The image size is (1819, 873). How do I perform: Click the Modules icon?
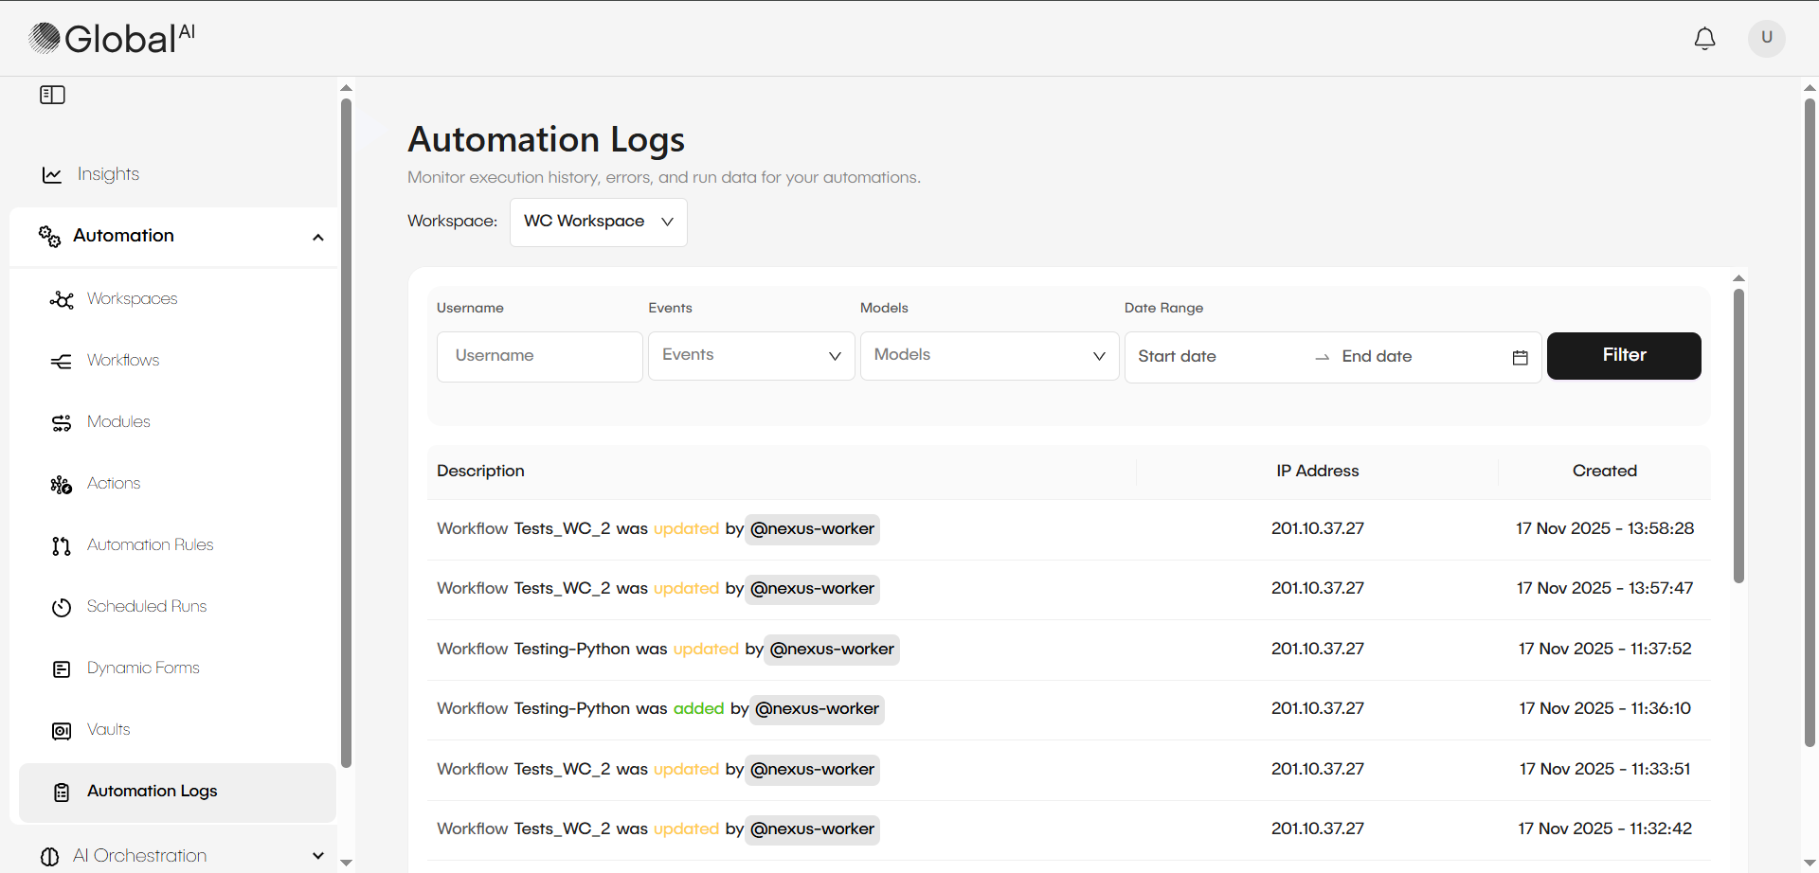coord(61,421)
